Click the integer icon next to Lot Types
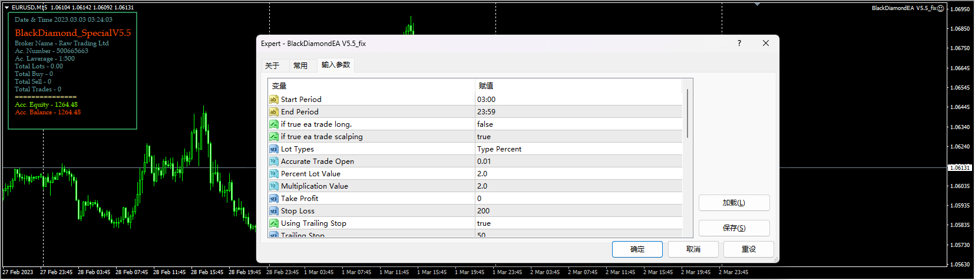Image resolution: width=975 pixels, height=280 pixels. pos(273,149)
